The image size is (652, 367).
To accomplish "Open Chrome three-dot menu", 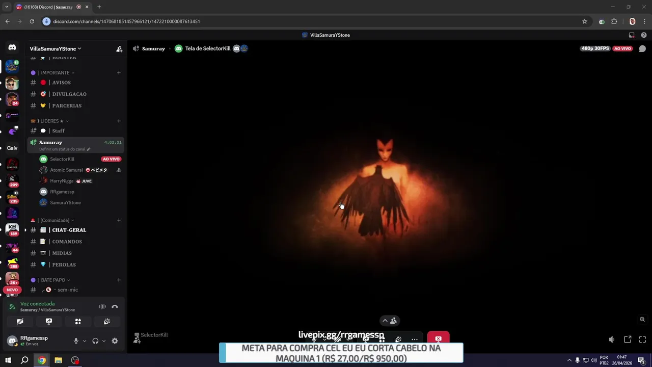I will coord(644,21).
